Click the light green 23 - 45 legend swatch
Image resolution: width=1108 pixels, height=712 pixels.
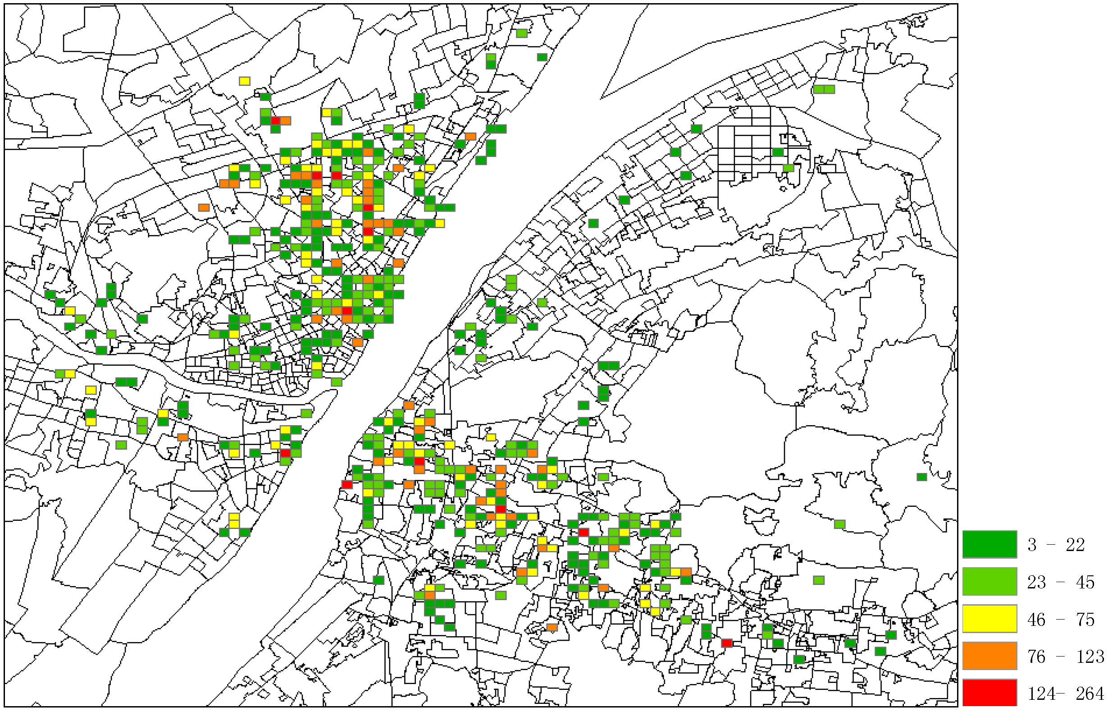(x=989, y=581)
